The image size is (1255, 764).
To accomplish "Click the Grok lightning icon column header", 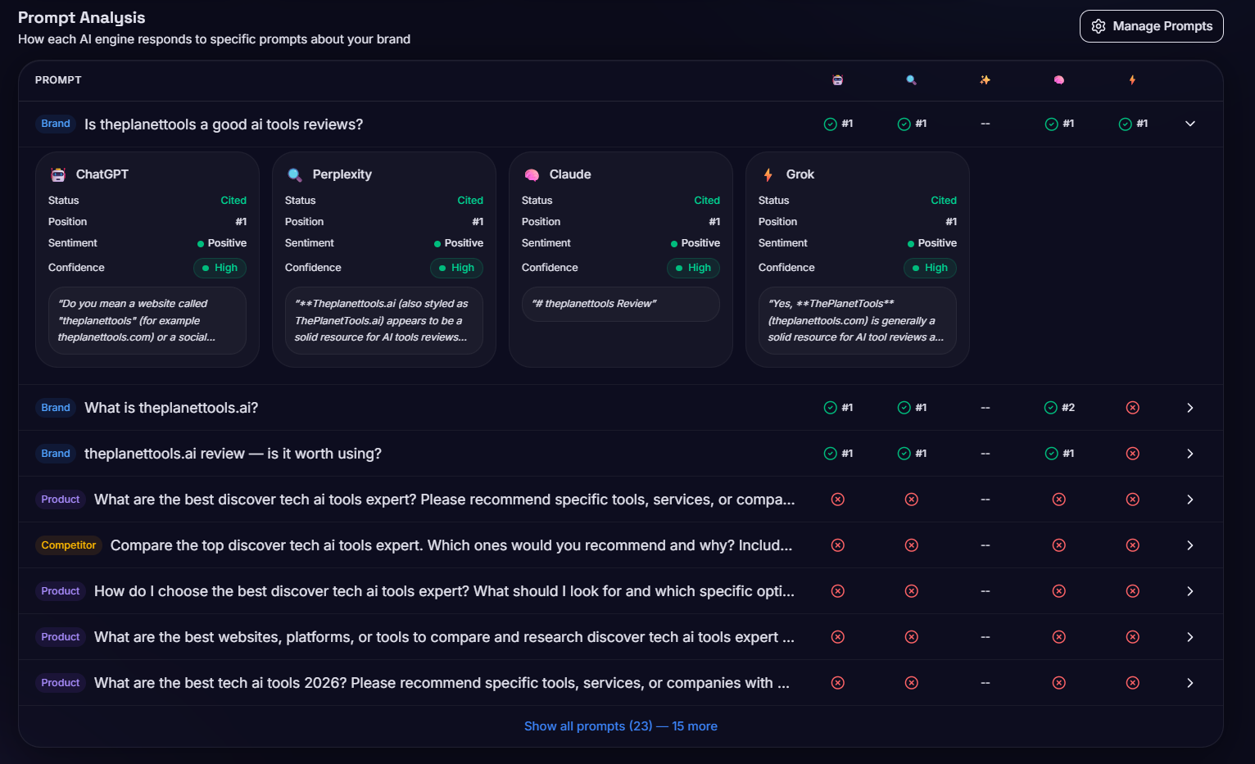I will 1132,79.
